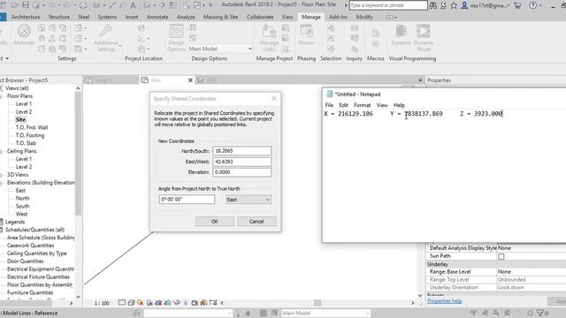The width and height of the screenshot is (566, 318).
Task: Select the Text (A) tool in quick access toolbar
Action: click(x=134, y=5)
